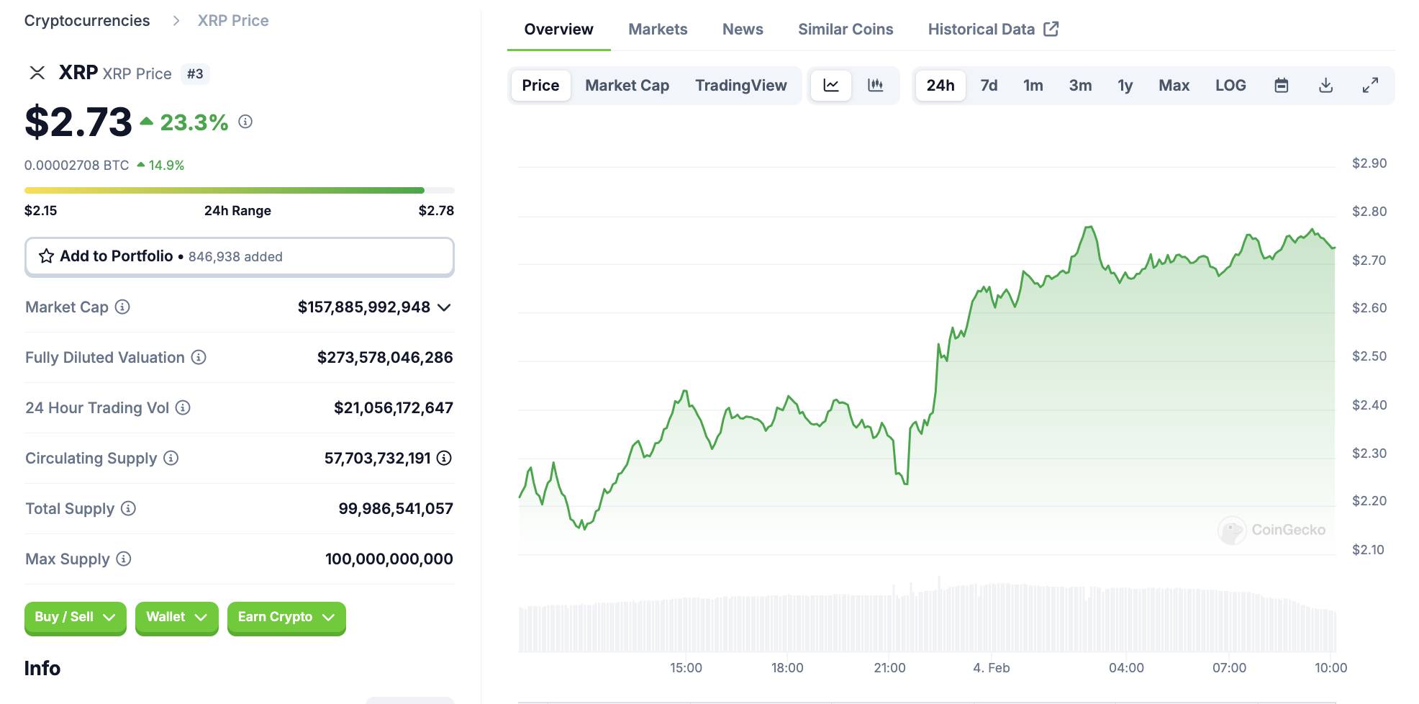Click the $157,885,992,948 market cap value
1419x704 pixels.
[364, 307]
